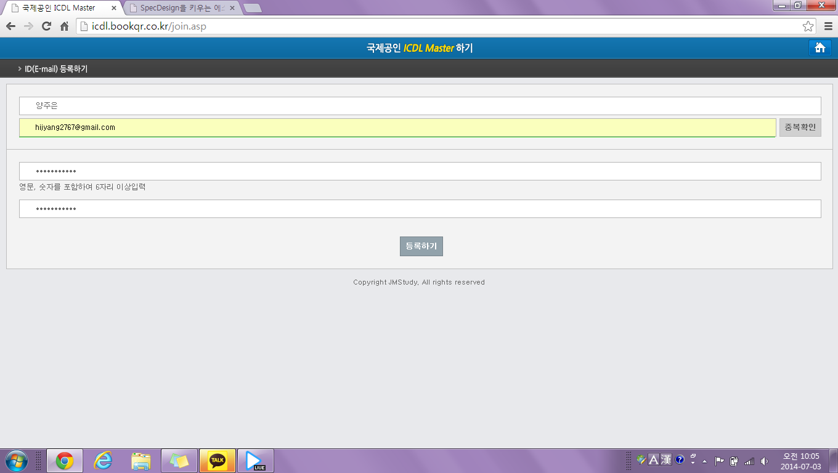
Task: Submit with the 등록하기 button
Action: 421,246
